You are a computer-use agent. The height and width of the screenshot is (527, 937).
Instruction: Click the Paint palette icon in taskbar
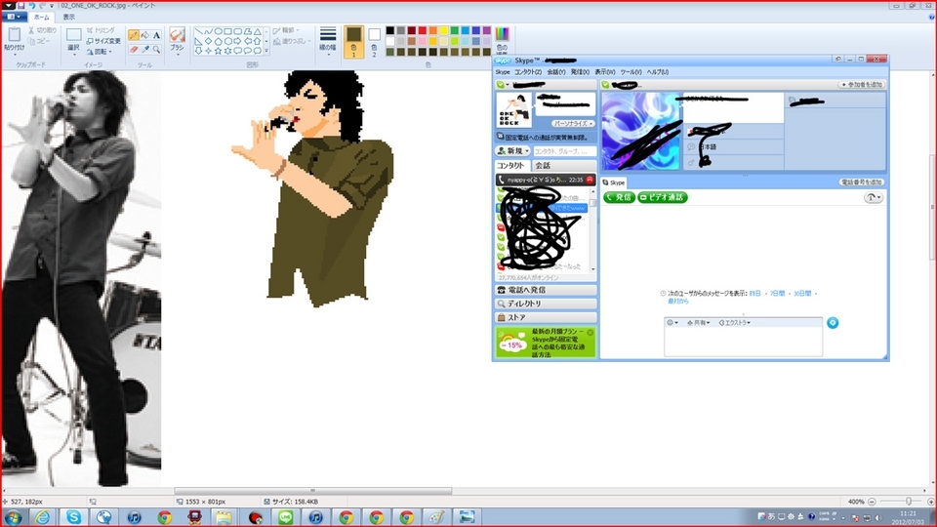pyautogui.click(x=436, y=517)
